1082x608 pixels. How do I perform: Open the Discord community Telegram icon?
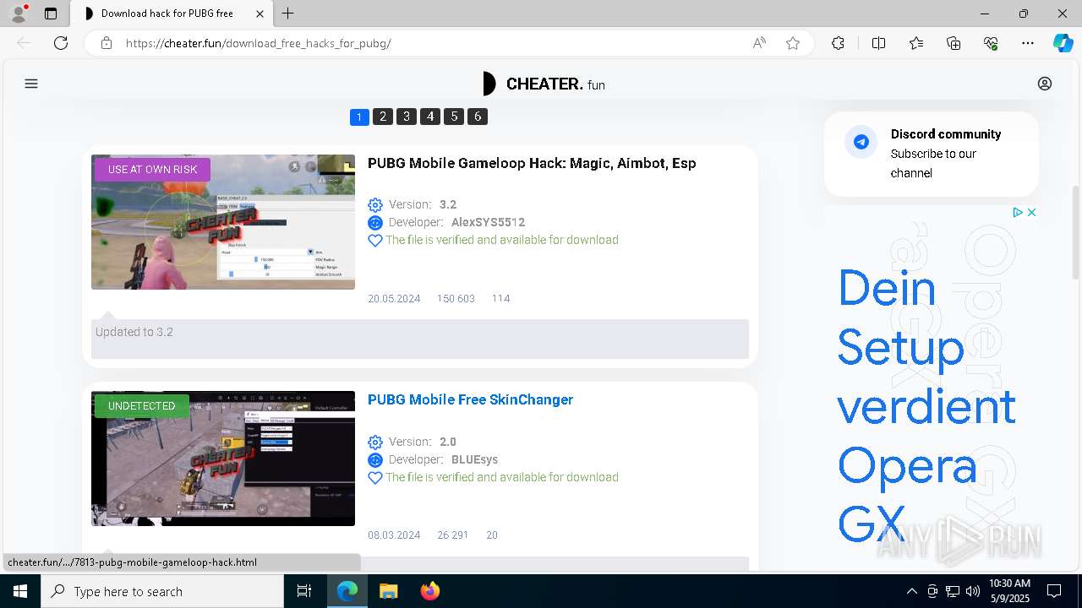click(861, 142)
